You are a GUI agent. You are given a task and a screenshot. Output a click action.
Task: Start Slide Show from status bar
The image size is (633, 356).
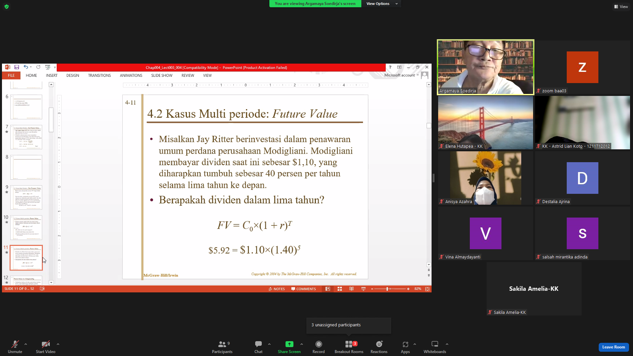(363, 289)
